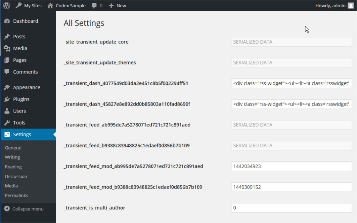
Task: Click the comments bubble icon in top bar
Action: pyautogui.click(x=94, y=6)
